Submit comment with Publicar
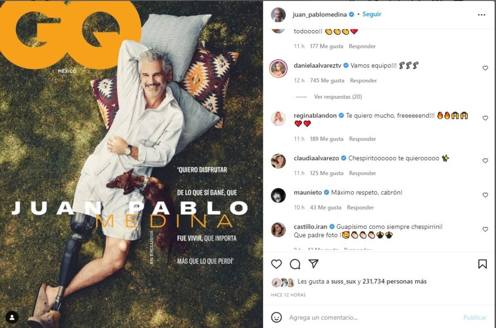Image resolution: width=496 pixels, height=328 pixels. coord(475,317)
